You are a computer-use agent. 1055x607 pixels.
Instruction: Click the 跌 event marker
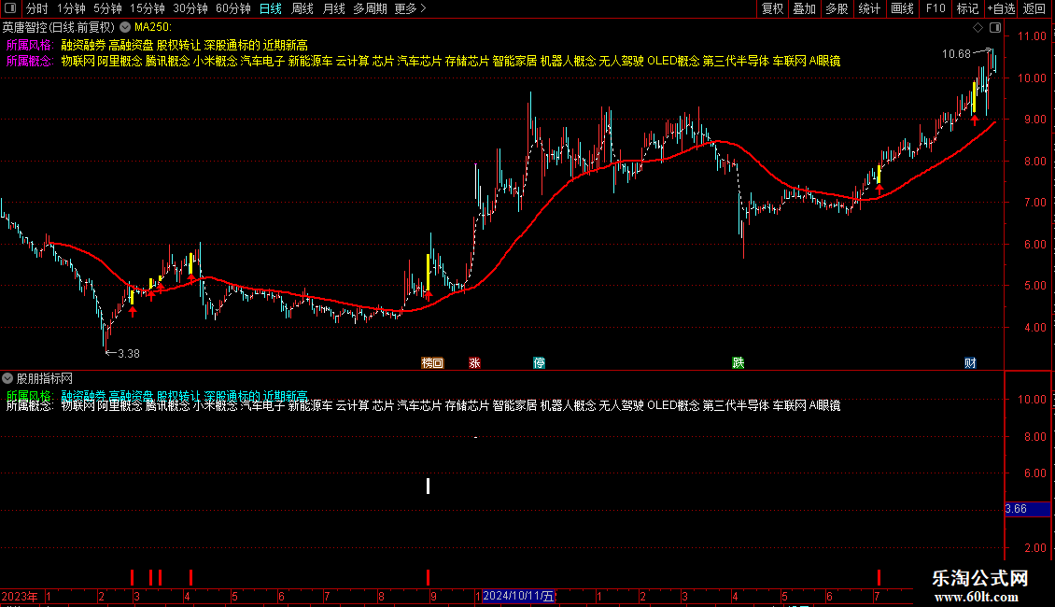click(738, 362)
